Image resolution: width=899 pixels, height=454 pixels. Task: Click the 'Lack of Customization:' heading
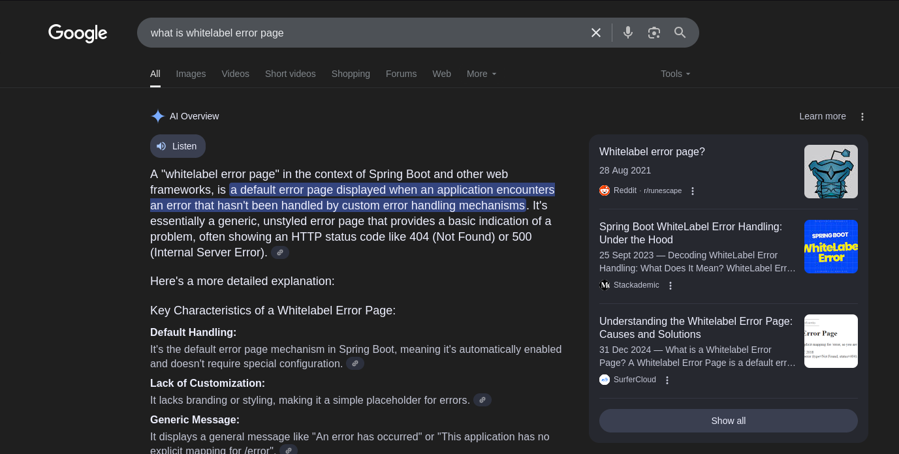[x=208, y=383]
